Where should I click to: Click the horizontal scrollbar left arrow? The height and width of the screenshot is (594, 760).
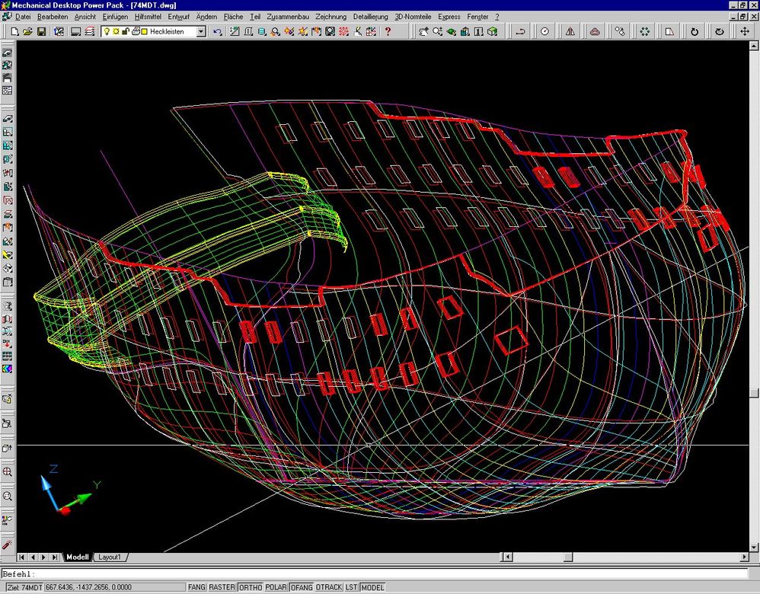507,557
